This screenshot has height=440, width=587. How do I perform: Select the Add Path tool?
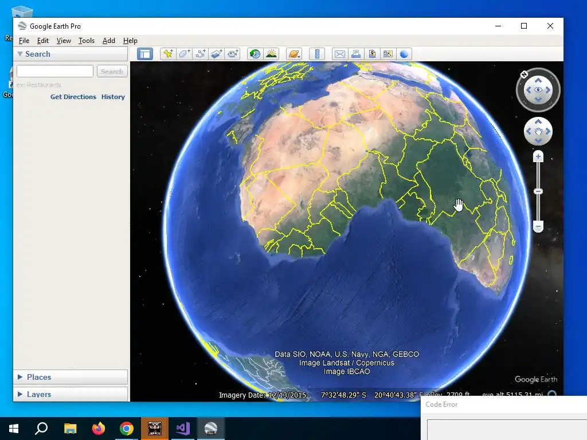coord(200,54)
